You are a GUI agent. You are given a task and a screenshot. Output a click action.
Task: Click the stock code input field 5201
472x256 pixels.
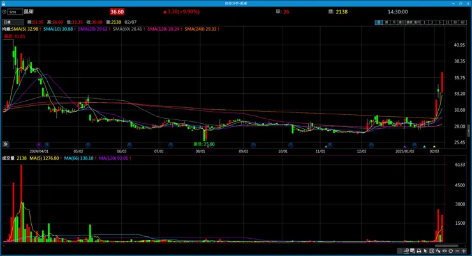(x=15, y=11)
